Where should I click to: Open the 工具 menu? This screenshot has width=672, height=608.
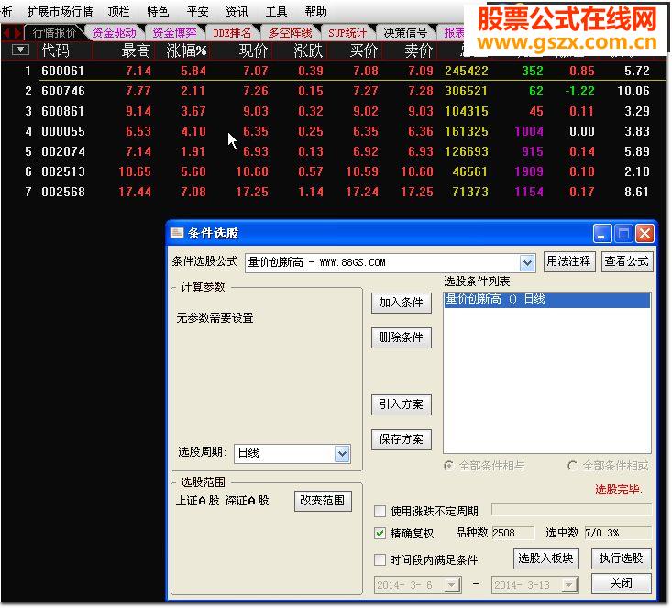click(276, 11)
